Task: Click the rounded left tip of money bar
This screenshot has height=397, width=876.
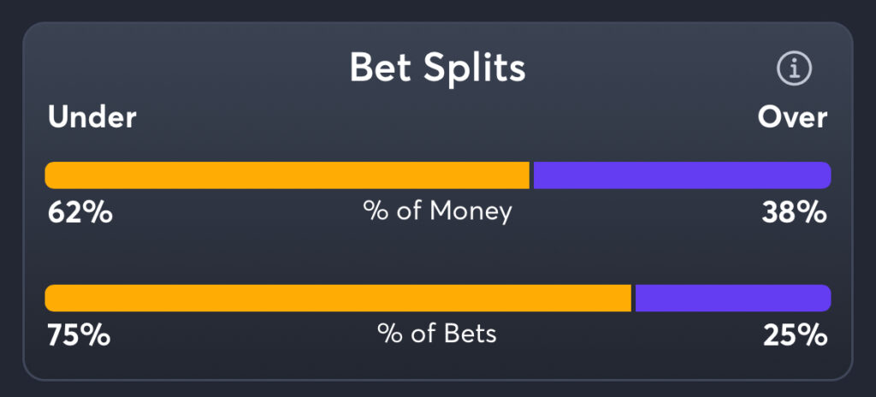Action: coord(50,175)
